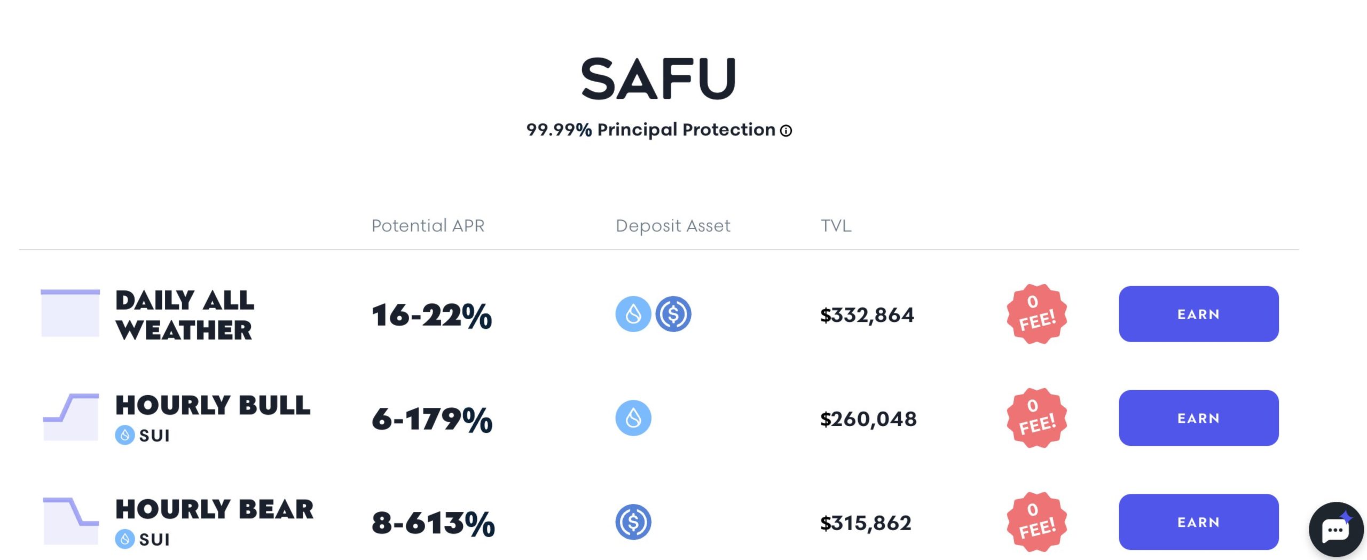
Task: Click the 0 Fee badge for Hourly Bull
Action: (1036, 418)
